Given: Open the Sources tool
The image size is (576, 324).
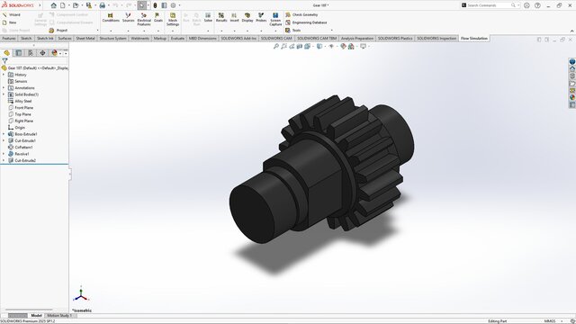Looking at the screenshot, I should click(x=128, y=18).
